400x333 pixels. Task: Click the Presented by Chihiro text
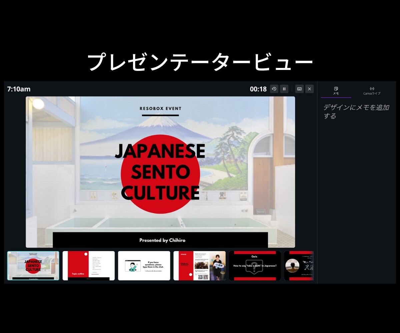pyautogui.click(x=162, y=240)
